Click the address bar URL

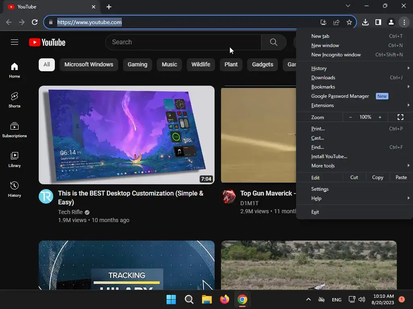coord(89,23)
